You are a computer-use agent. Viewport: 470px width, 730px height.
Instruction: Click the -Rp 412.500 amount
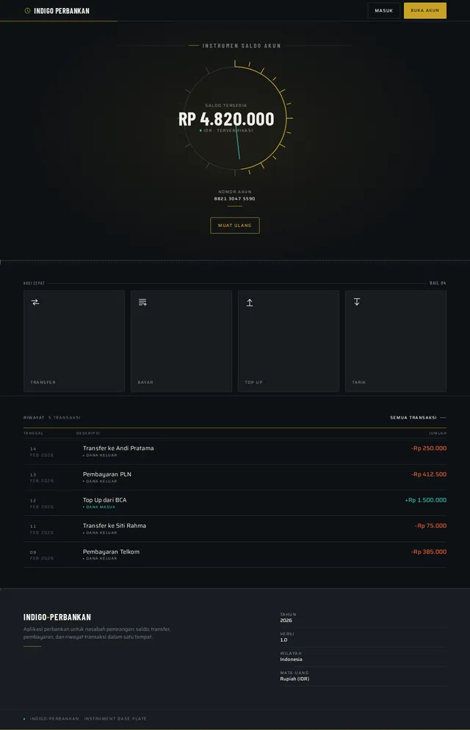(429, 474)
